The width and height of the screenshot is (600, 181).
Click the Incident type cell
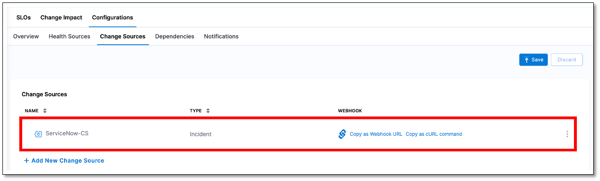coord(201,134)
